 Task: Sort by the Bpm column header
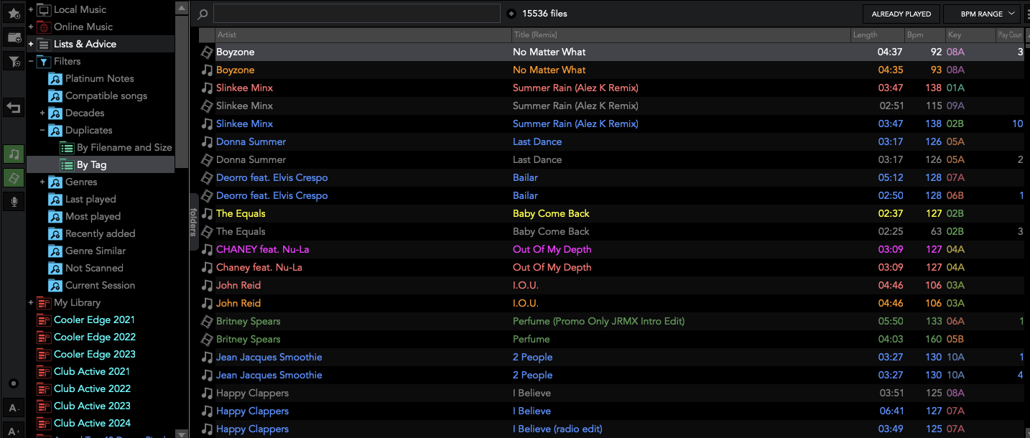(x=924, y=34)
